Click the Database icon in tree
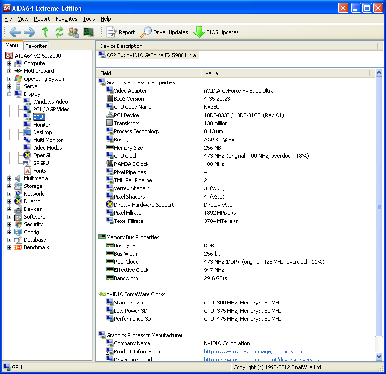Screen dimensions: 386x374 [18, 240]
